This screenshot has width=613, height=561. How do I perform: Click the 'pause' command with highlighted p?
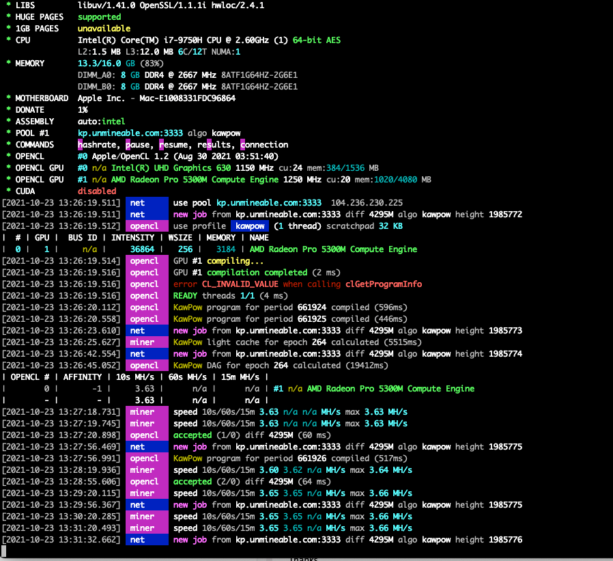click(x=139, y=145)
